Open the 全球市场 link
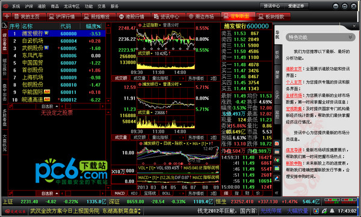 coord(294,95)
